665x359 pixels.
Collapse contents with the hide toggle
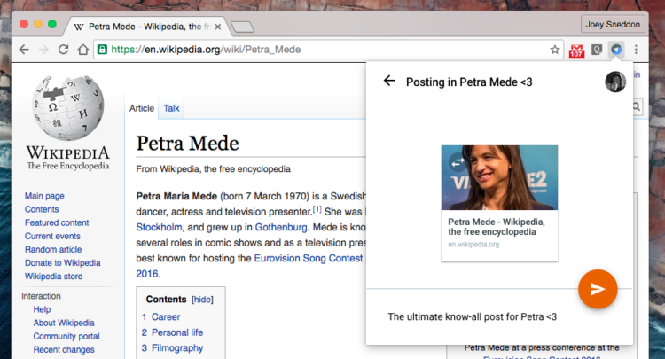click(x=202, y=300)
